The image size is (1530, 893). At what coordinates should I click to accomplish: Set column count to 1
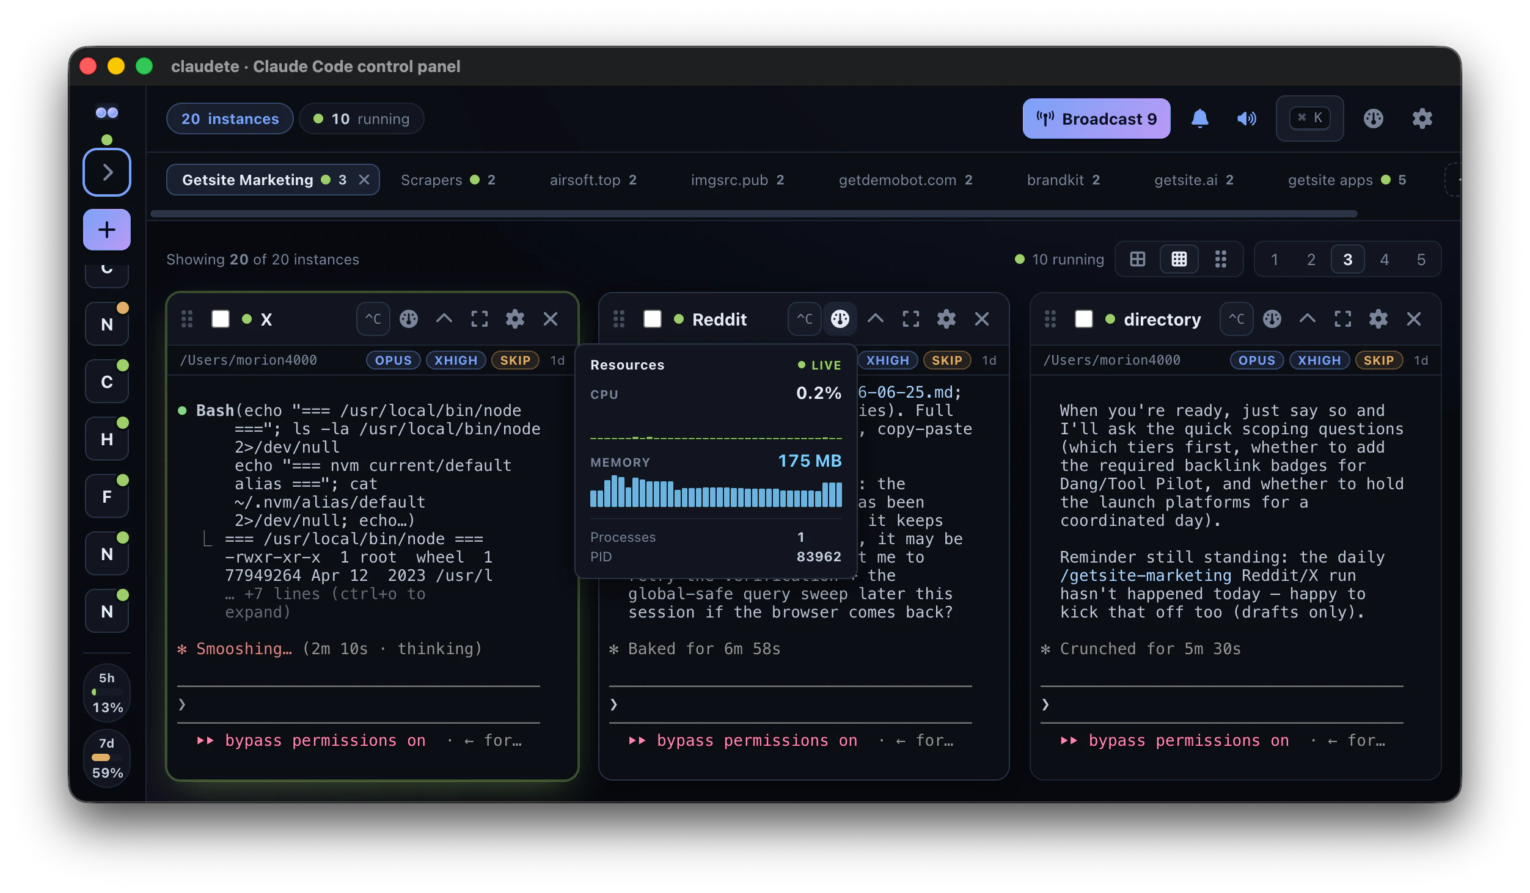pos(1274,259)
